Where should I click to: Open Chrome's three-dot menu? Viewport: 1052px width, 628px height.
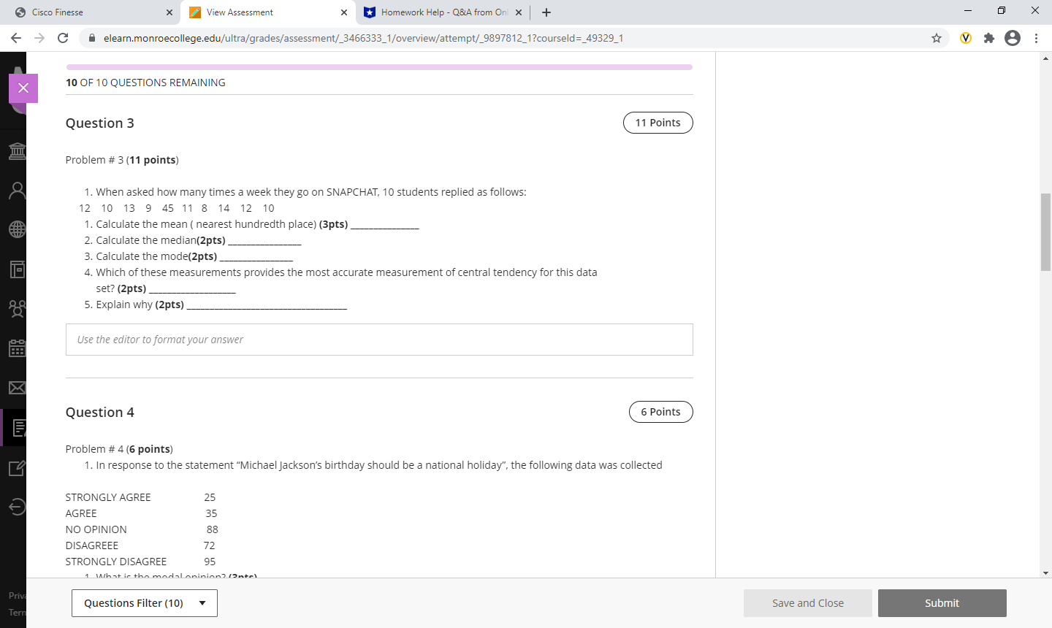pos(1037,38)
